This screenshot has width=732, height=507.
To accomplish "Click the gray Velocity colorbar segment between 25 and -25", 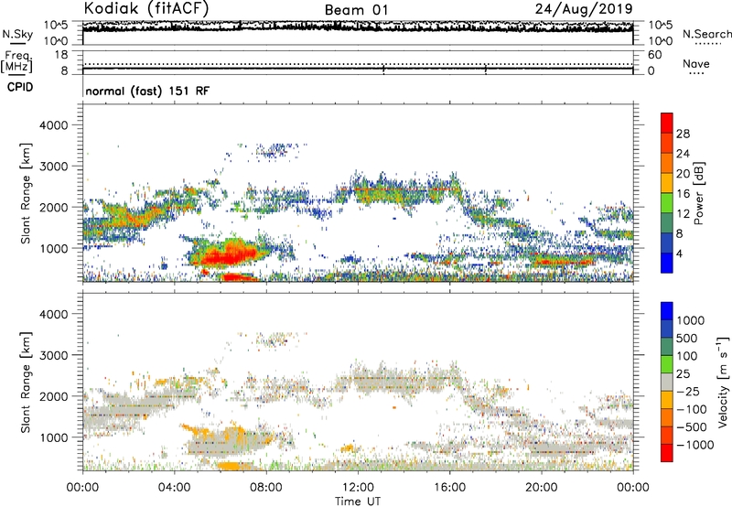I will (x=667, y=383).
